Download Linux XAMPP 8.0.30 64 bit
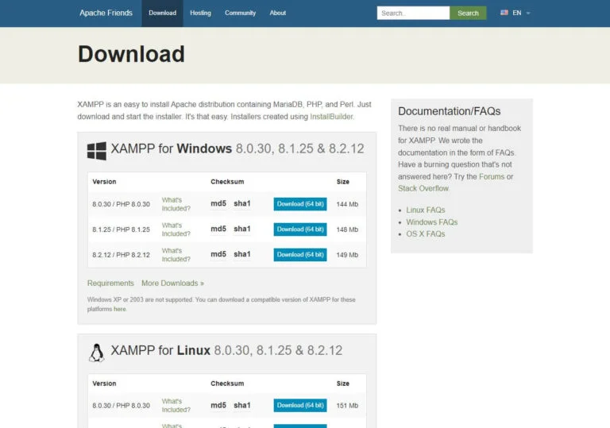The image size is (610, 428). [300, 406]
